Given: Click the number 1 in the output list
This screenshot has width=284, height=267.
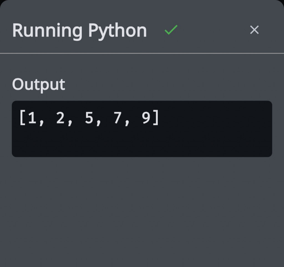Looking at the screenshot, I should pos(32,118).
